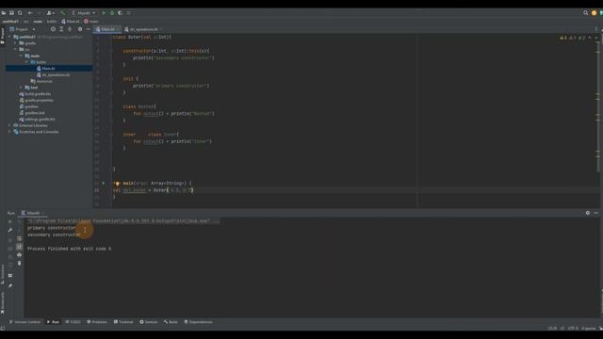This screenshot has width=603, height=339.
Task: Build the project with the green hammer
Action: (63, 12)
